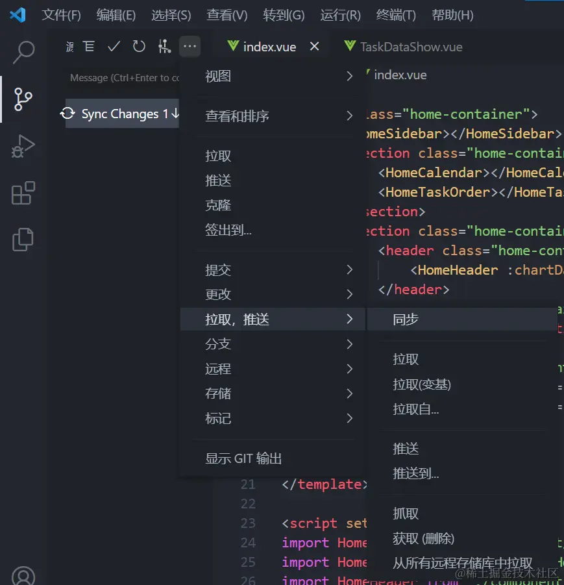Choose 从所有远程存储库中拉取
564x585 pixels.
(462, 563)
